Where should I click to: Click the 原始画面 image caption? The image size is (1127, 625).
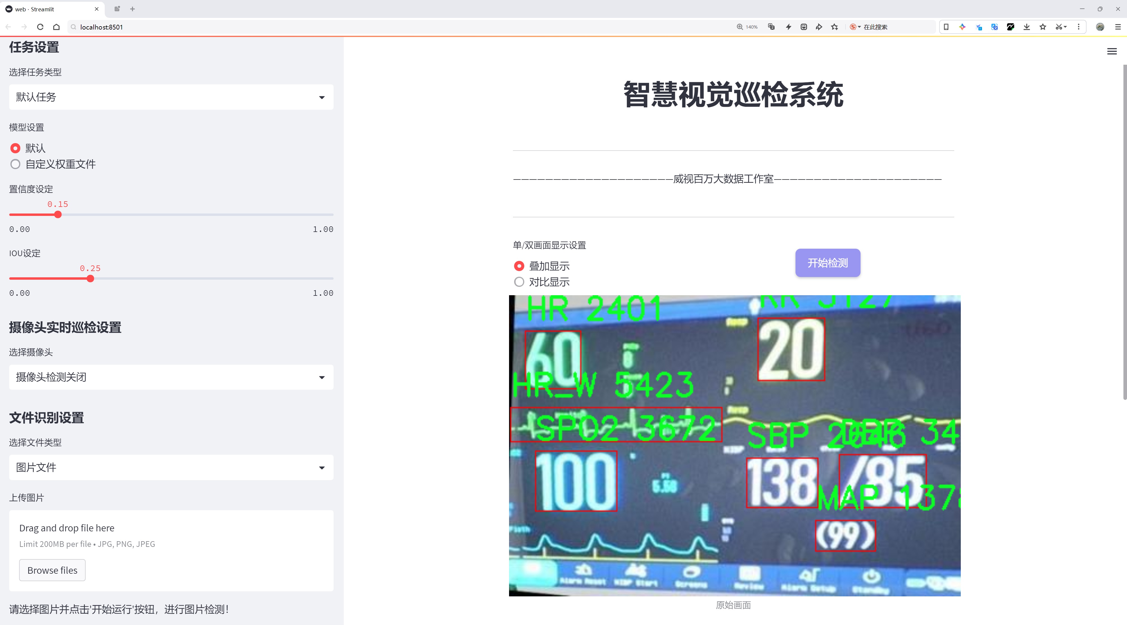(733, 605)
